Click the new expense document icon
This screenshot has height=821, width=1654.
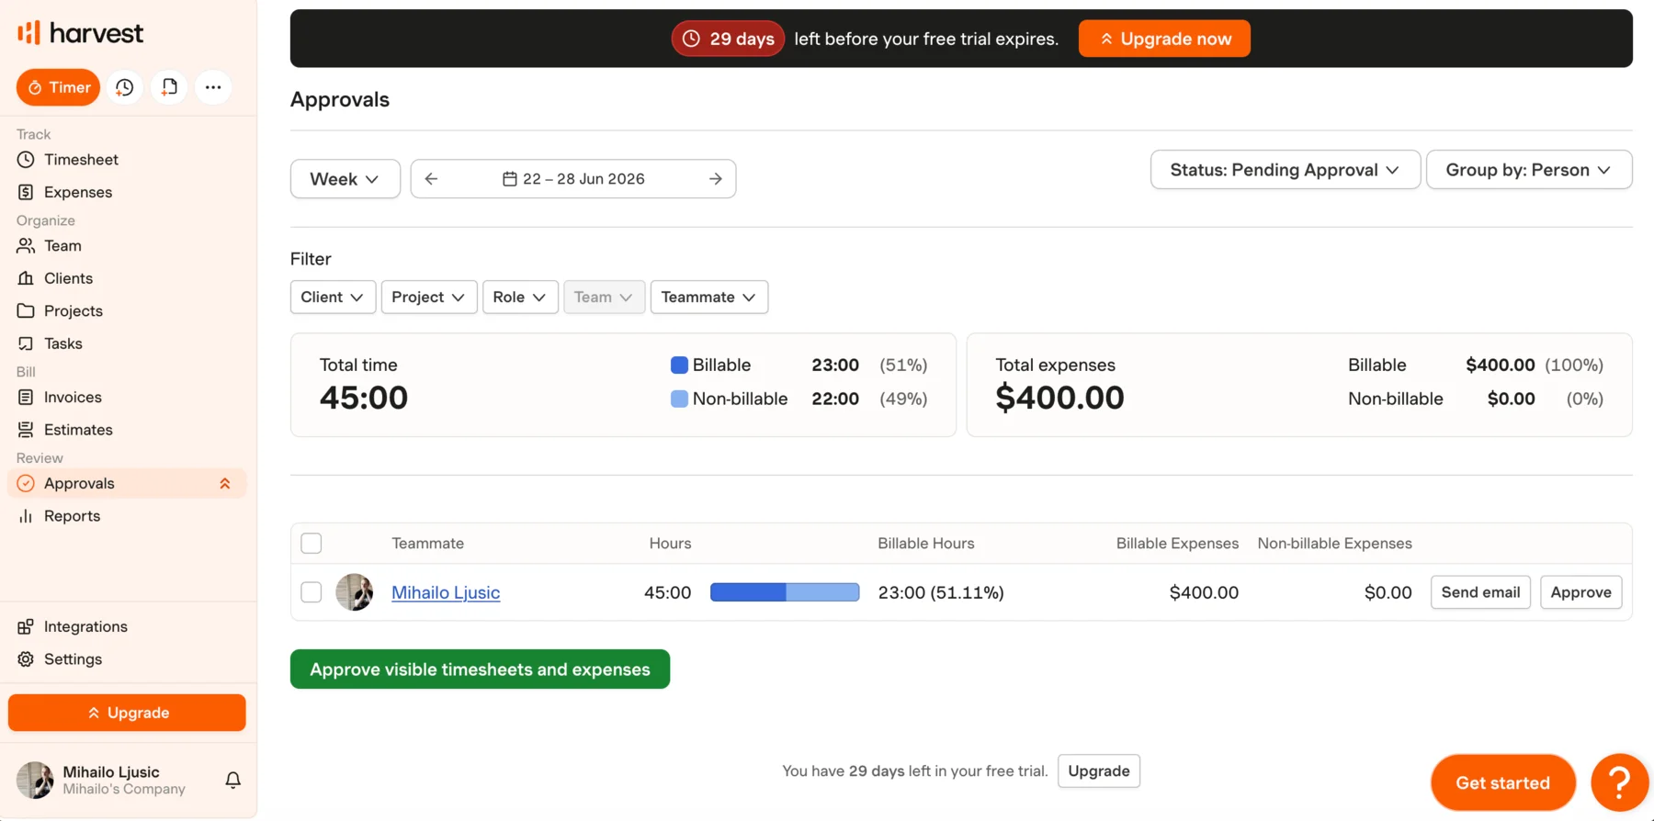169,87
